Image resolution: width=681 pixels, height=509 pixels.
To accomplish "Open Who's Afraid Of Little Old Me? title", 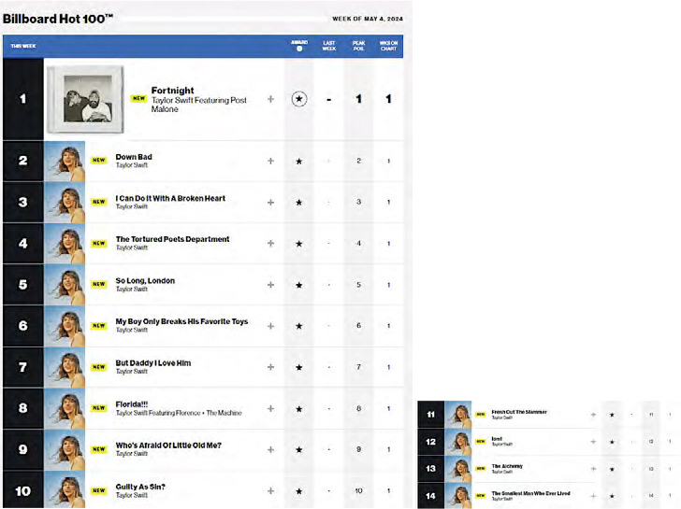I will pos(168,445).
